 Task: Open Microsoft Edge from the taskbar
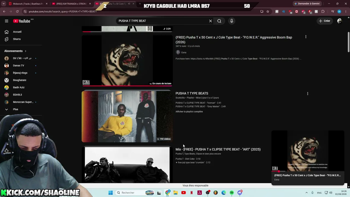[224, 193]
